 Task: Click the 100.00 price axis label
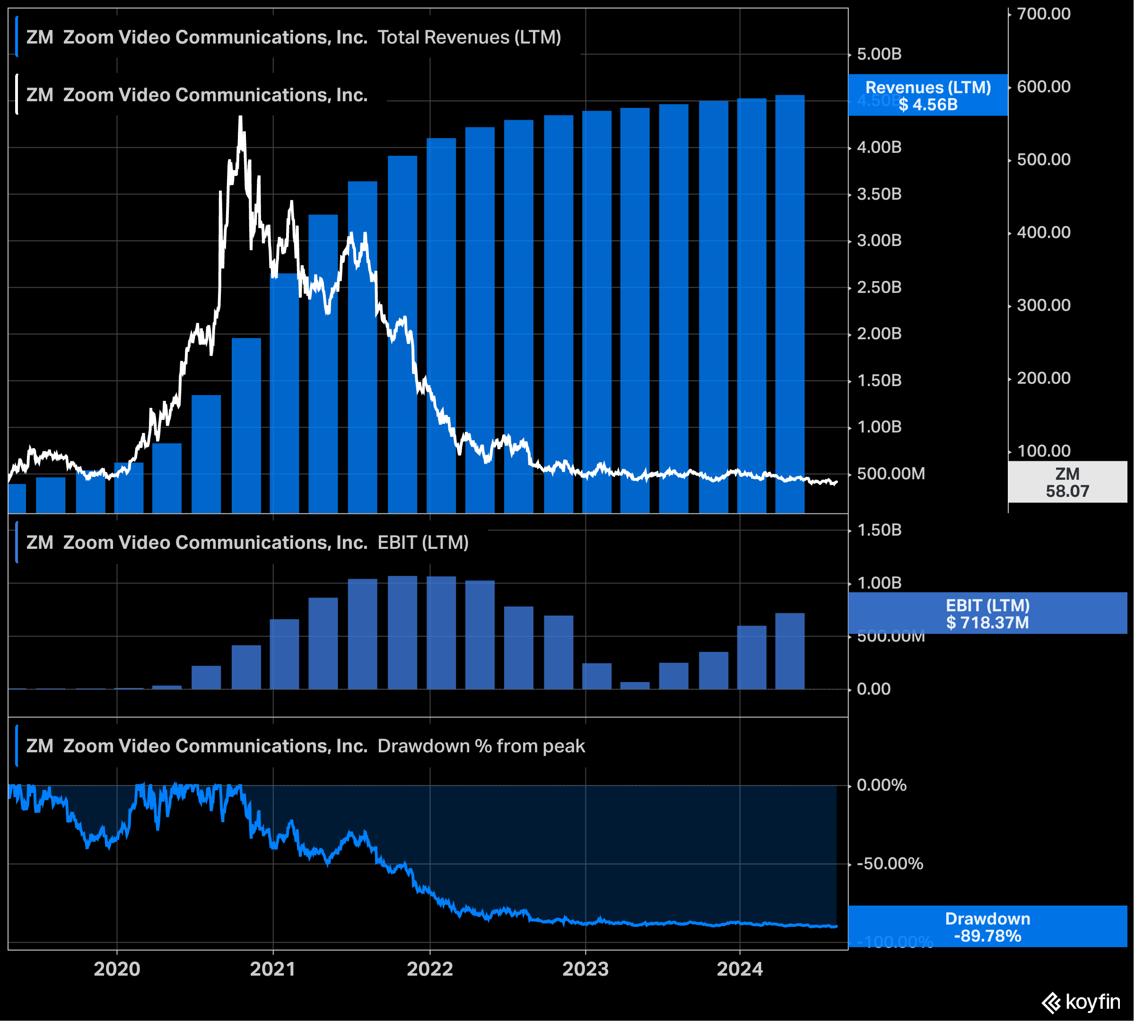coord(1044,451)
